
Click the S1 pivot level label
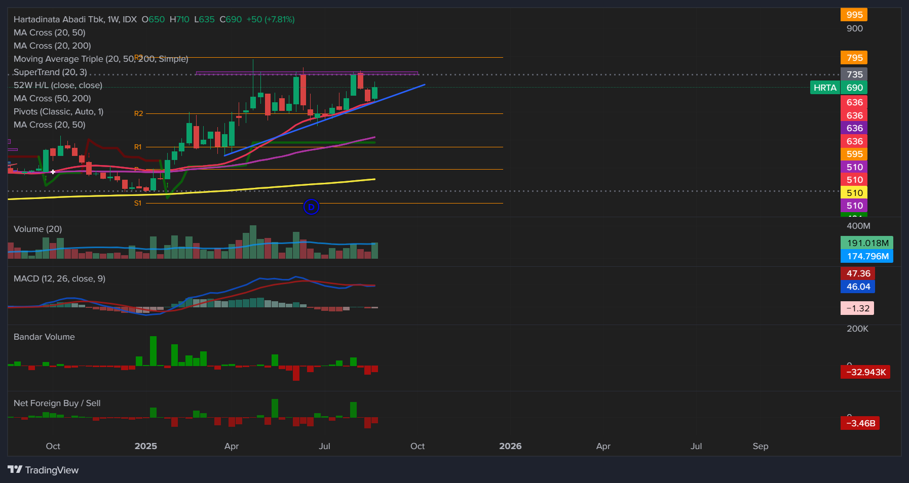[x=138, y=203]
